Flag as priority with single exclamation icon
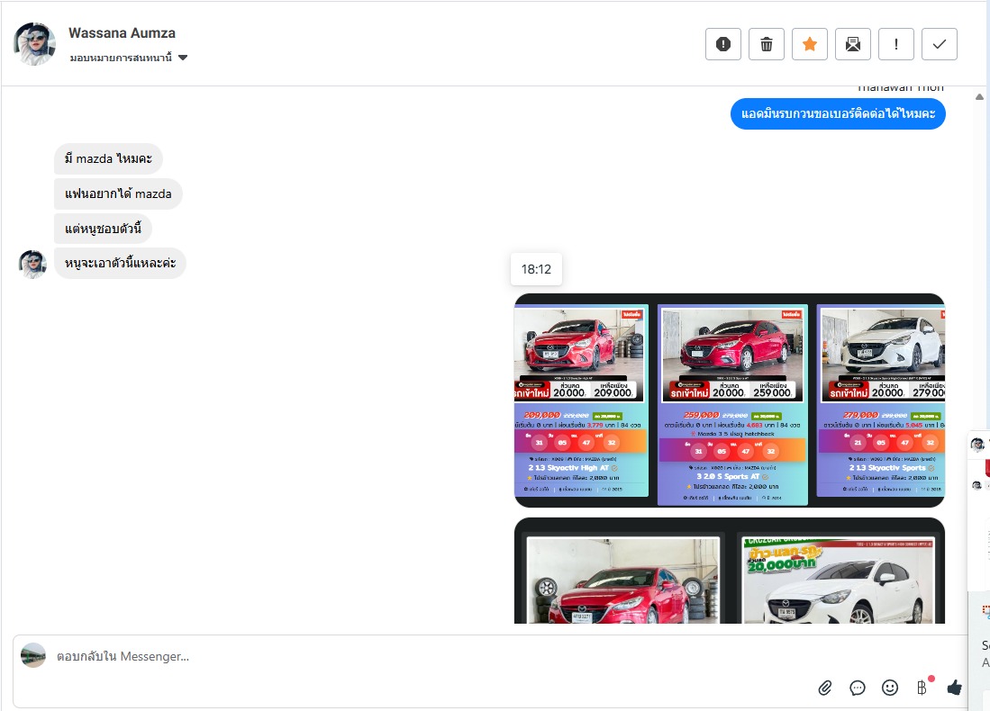 pyautogui.click(x=896, y=44)
